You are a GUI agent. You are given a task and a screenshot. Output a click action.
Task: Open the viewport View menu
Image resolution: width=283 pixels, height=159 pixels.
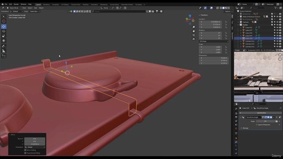pyautogui.click(x=24, y=8)
